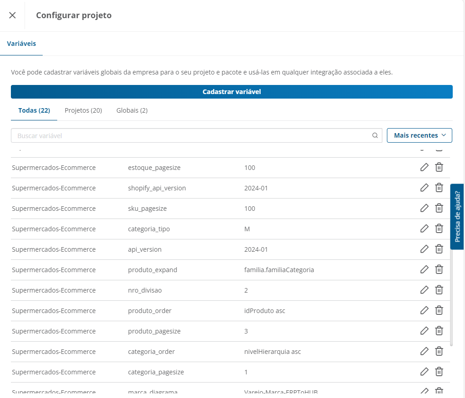Viewport: 465px width, 398px height.
Task: Edit the estoque_pagesize variable
Action: coord(424,167)
